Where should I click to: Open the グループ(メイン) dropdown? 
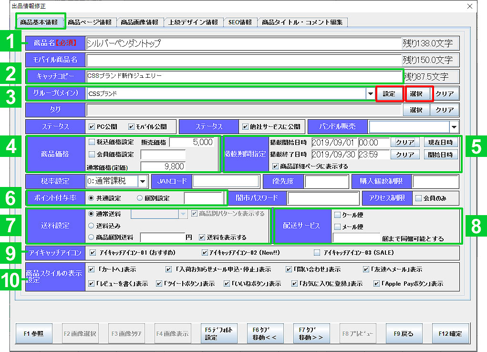coord(371,94)
